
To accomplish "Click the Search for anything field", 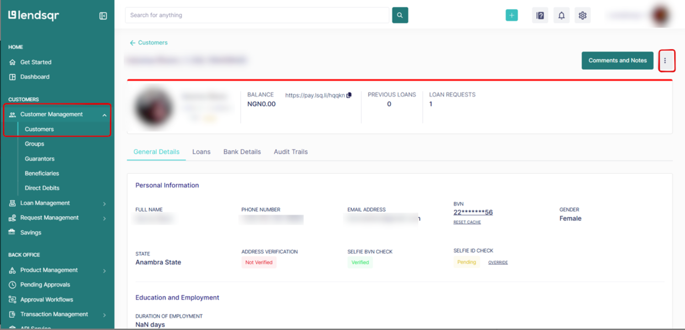I will coord(257,15).
